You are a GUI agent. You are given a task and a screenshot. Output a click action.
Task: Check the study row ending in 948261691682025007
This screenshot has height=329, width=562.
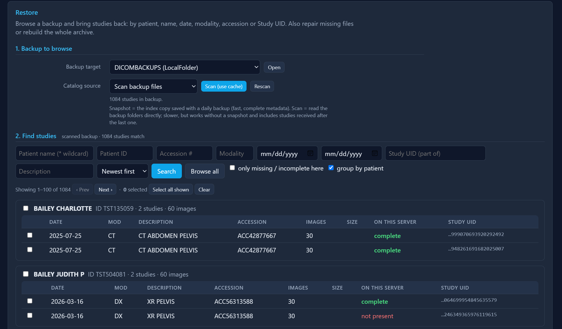point(30,250)
